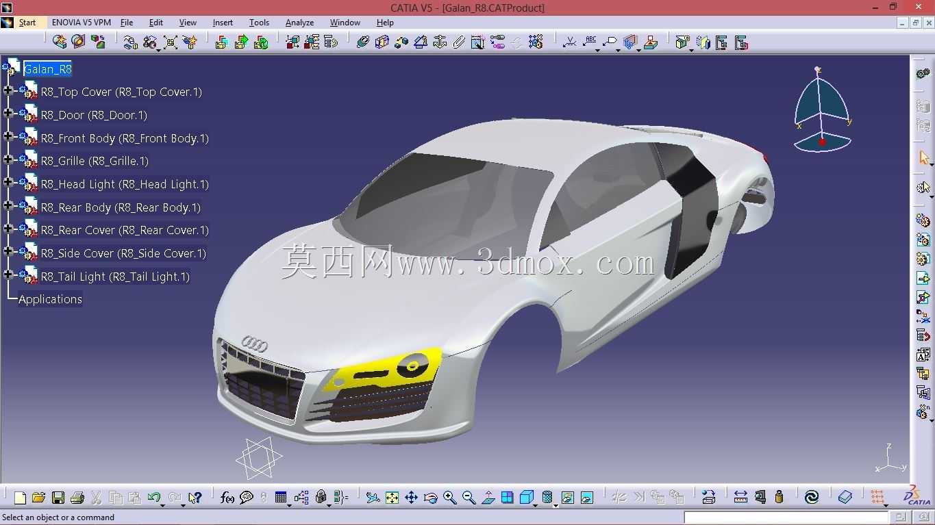
Task: Select the arrow Select tool on right toolbar
Action: point(923,158)
